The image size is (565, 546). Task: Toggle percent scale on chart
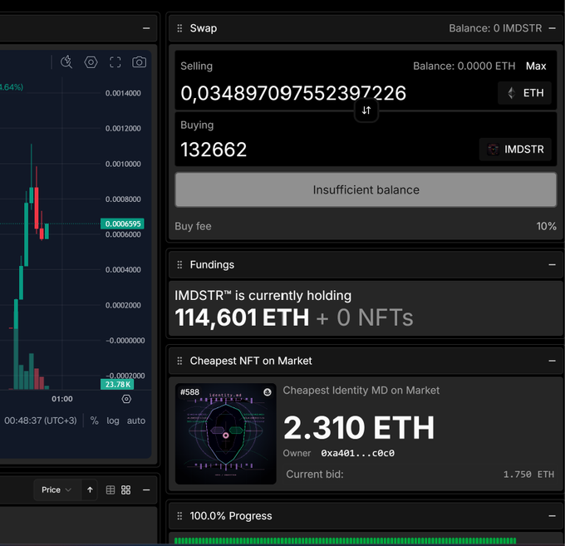click(95, 421)
